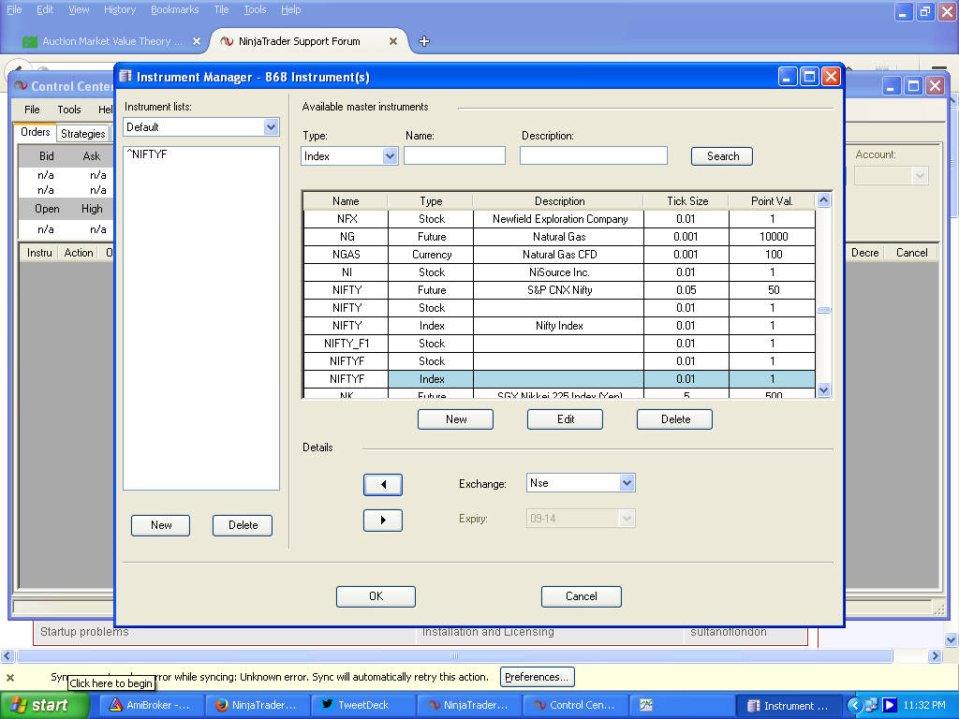
Task: Click the Edit instrument button
Action: (565, 419)
